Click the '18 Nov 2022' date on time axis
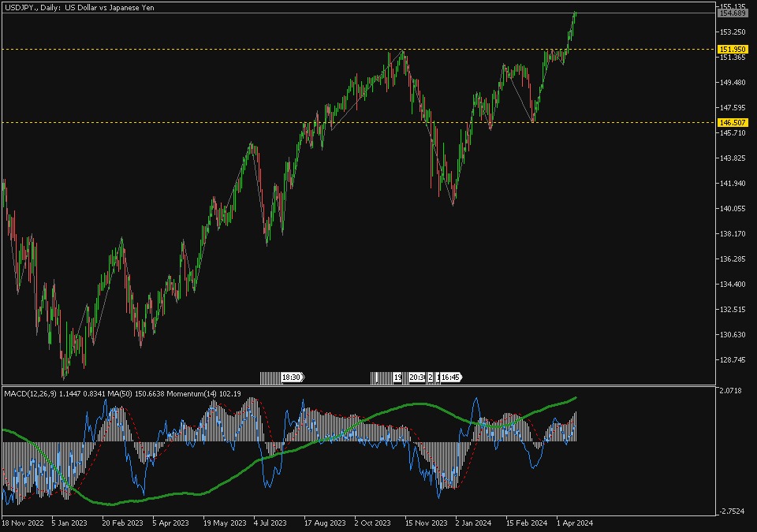 pyautogui.click(x=23, y=523)
